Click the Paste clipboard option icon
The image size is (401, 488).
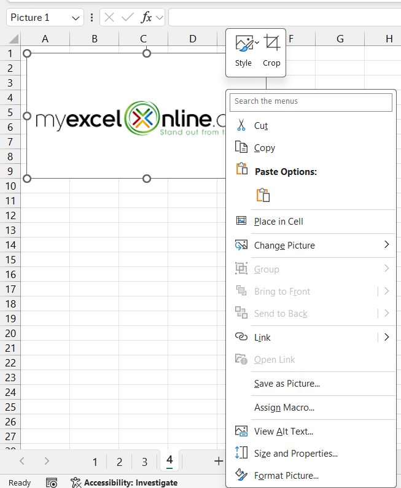(263, 195)
